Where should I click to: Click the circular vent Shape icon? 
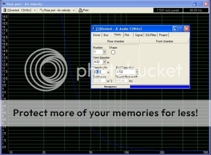point(113,52)
